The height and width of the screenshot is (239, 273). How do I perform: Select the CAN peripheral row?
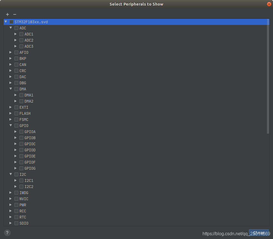[x=22, y=64]
